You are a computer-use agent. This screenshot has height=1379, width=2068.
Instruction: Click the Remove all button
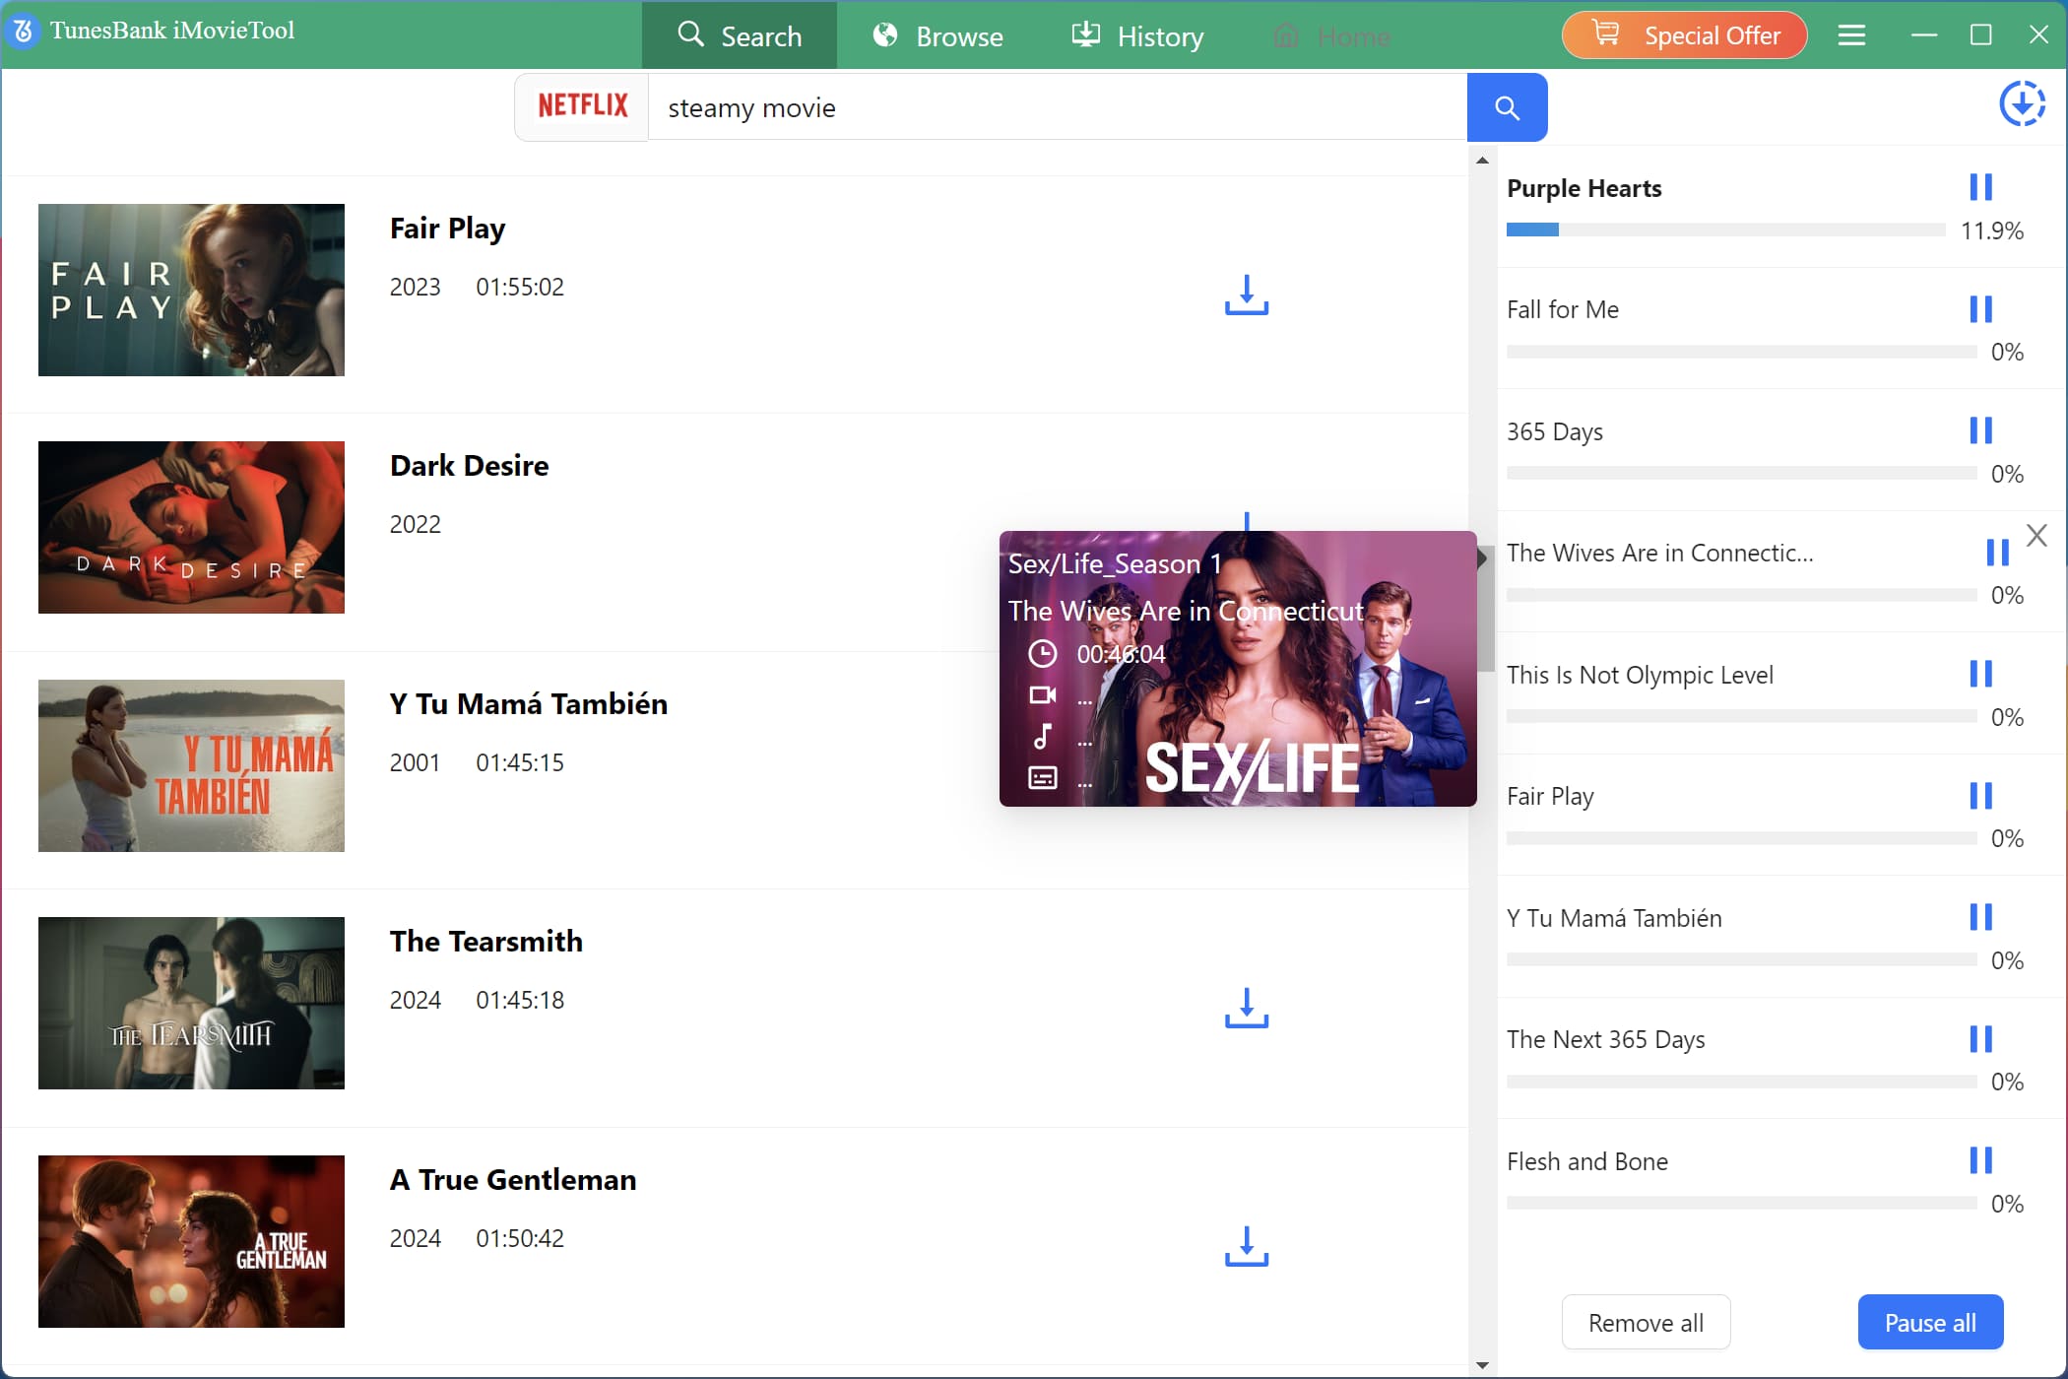click(1646, 1322)
